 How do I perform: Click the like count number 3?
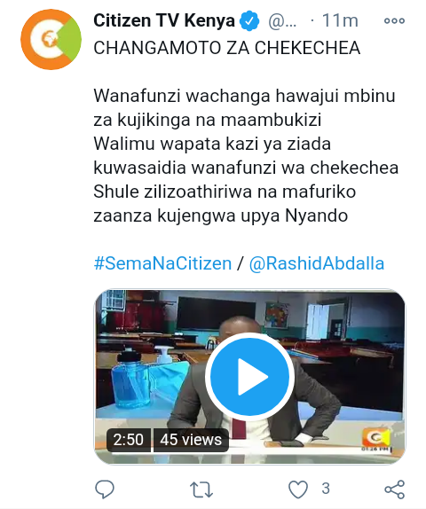pyautogui.click(x=326, y=489)
